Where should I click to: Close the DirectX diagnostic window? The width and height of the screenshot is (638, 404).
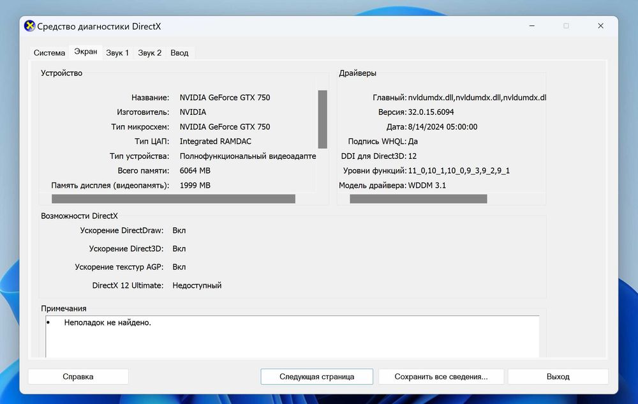(600, 26)
